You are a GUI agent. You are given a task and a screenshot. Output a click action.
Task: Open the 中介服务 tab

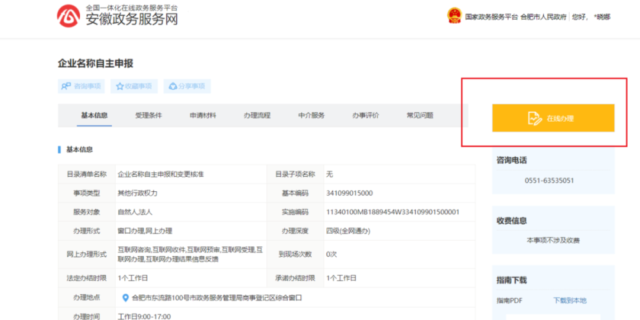pyautogui.click(x=312, y=115)
